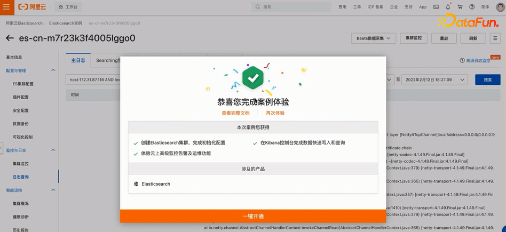Go to 阿里云Elasticsearch breadcrumb
Screen dimensions: 506x232
click(24, 23)
